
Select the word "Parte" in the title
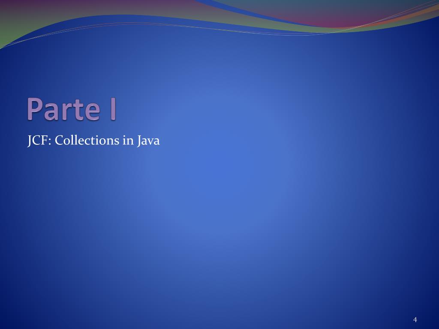(63, 109)
